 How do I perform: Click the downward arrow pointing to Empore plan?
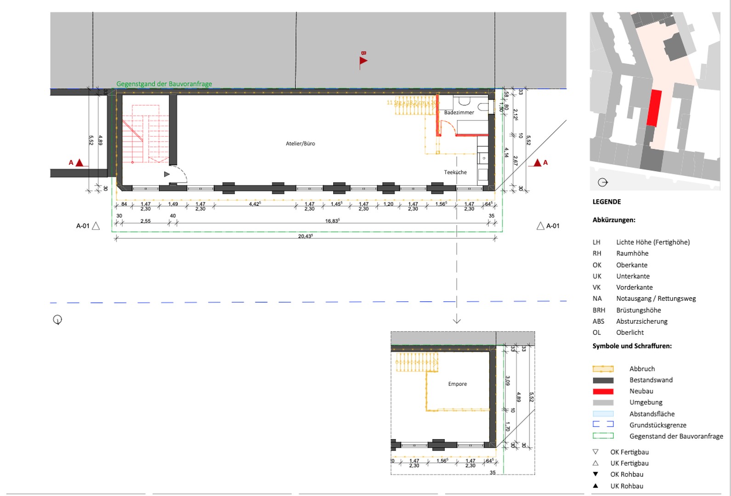tap(457, 320)
